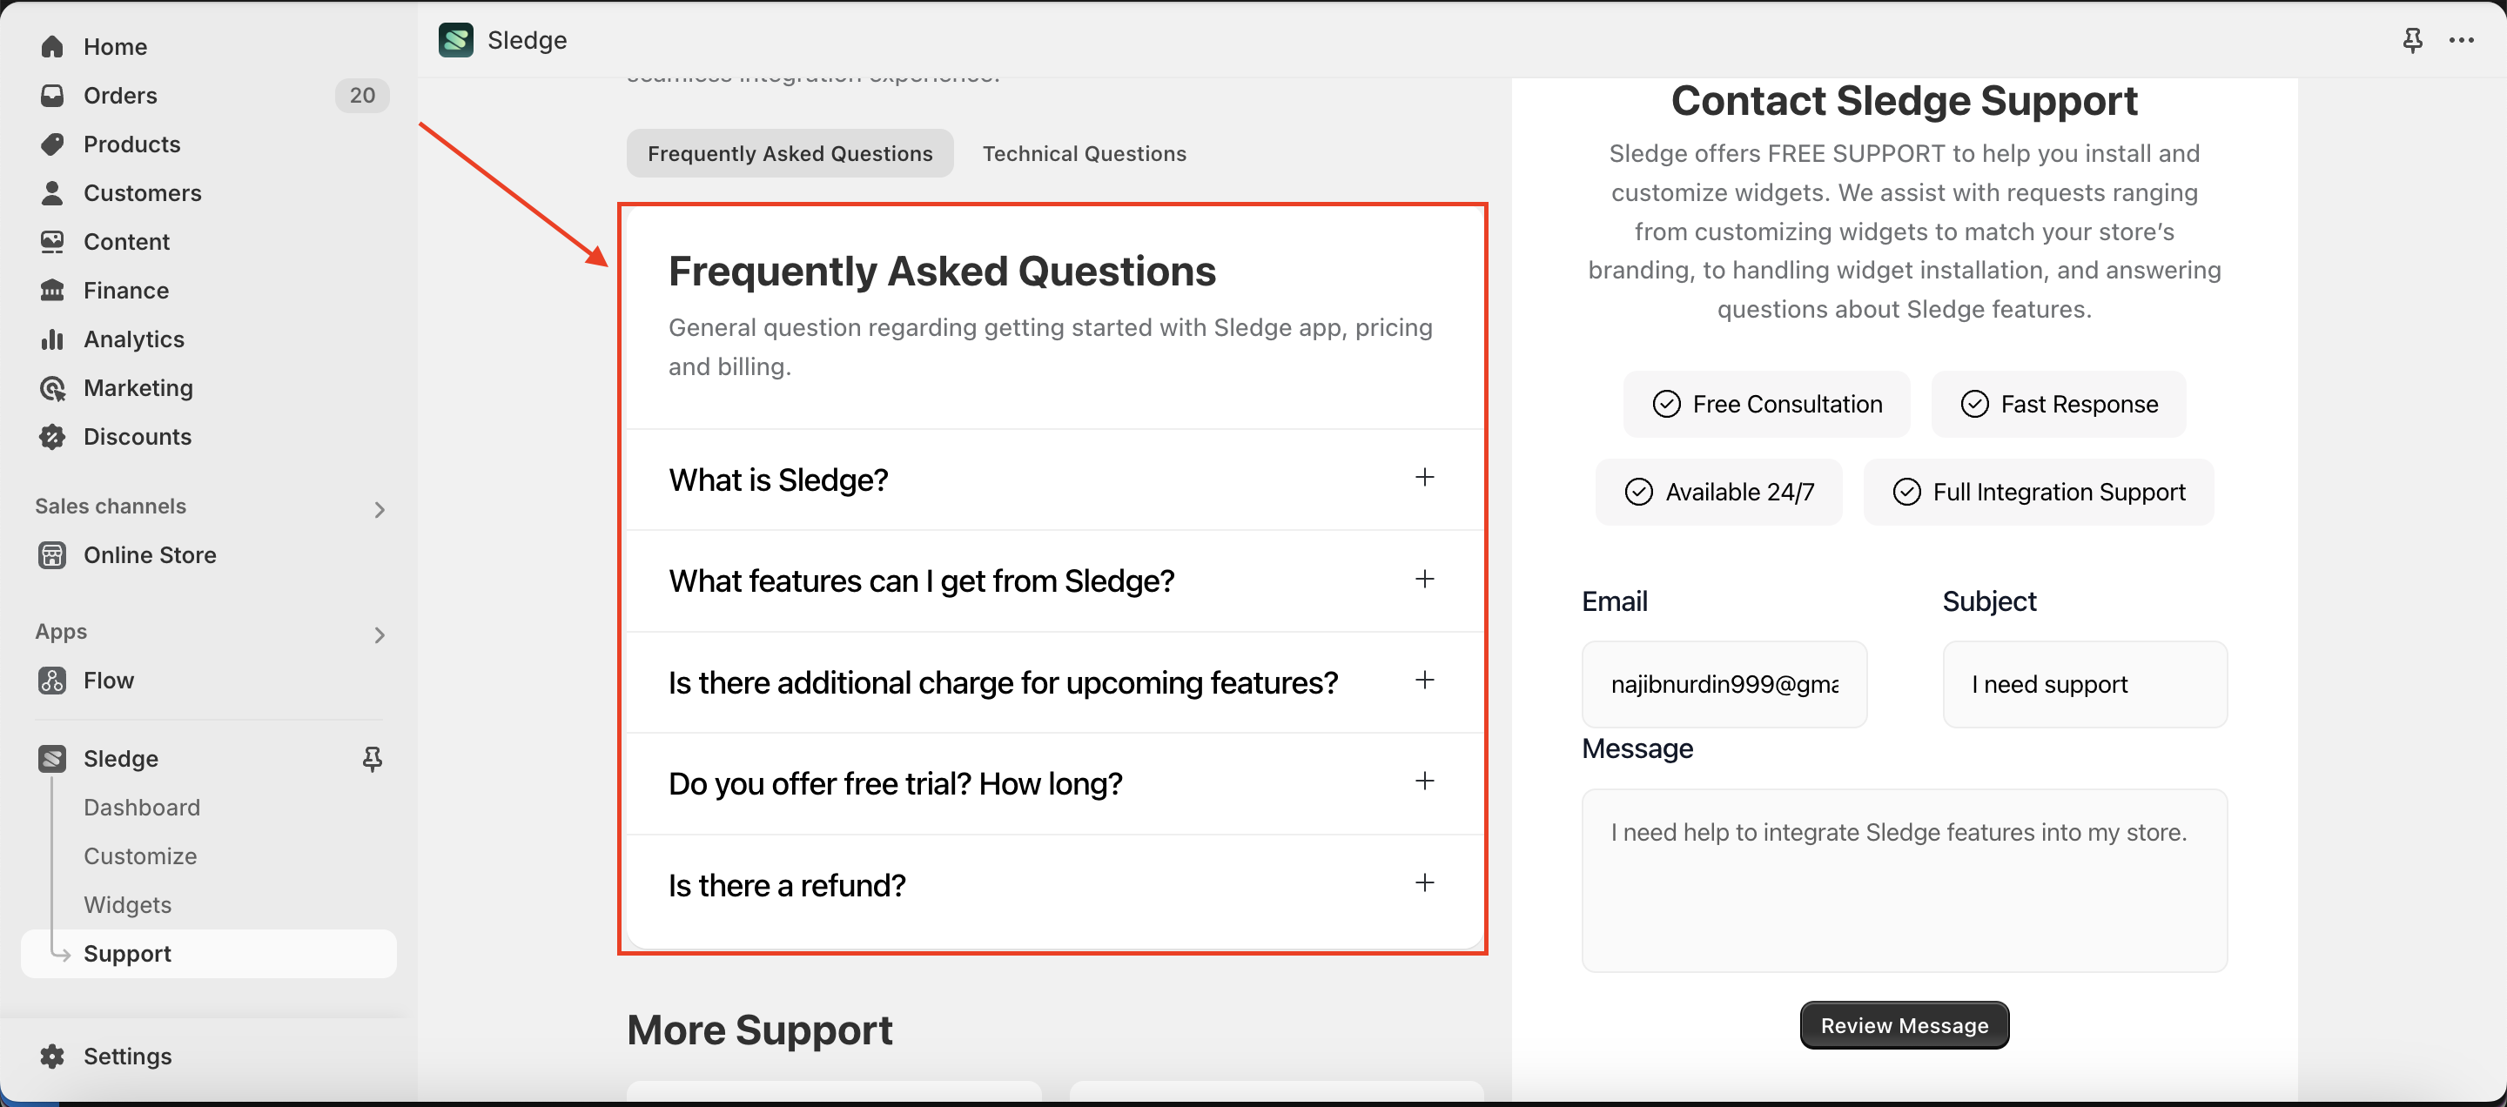Expand "Is there a refund?" question
This screenshot has height=1107, width=2507.
pos(1424,883)
